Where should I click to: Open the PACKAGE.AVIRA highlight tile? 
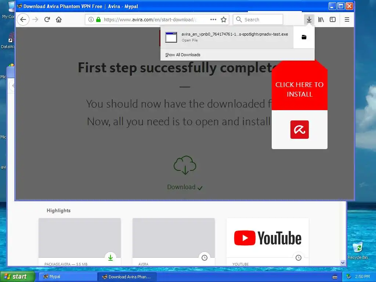[80, 242]
